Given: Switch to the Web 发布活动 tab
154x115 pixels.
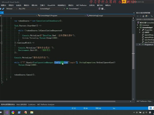Looking at the screenshot, I should [x=21, y=105].
